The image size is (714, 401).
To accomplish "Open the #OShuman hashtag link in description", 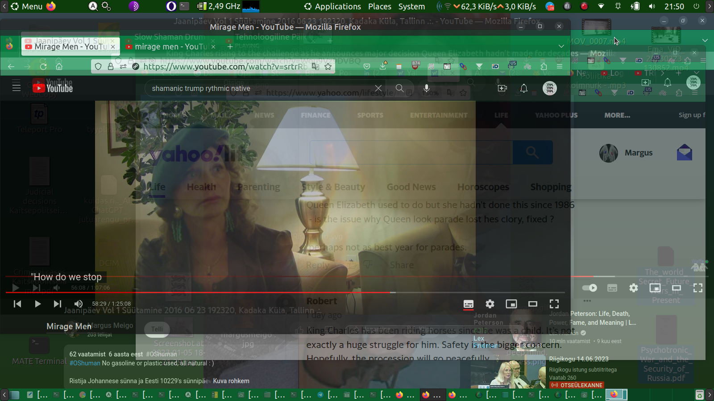I will click(85, 363).
